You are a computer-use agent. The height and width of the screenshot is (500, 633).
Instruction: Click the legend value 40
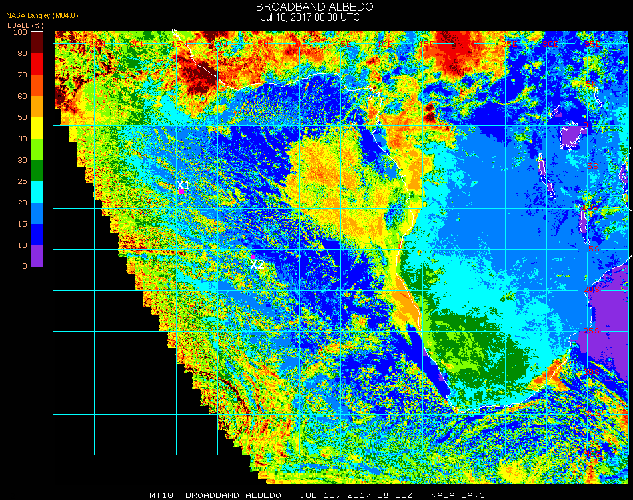[x=22, y=139]
